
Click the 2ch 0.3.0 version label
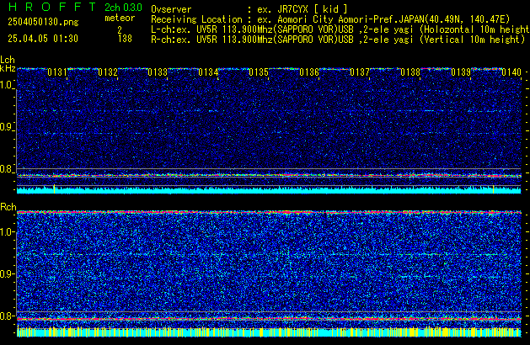(x=123, y=7)
